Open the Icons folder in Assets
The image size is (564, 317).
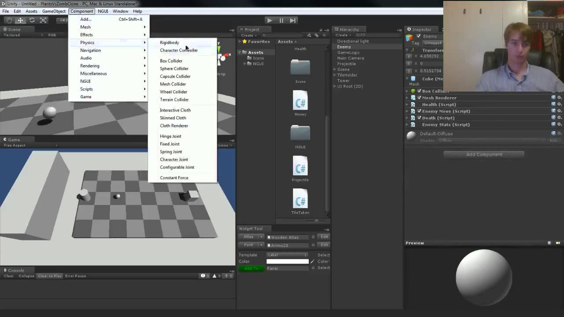300,68
